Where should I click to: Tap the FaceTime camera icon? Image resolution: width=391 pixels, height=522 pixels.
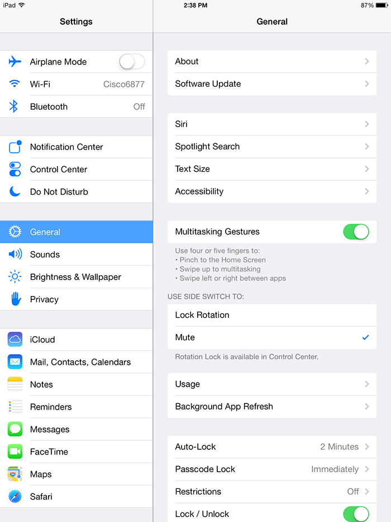(15, 452)
